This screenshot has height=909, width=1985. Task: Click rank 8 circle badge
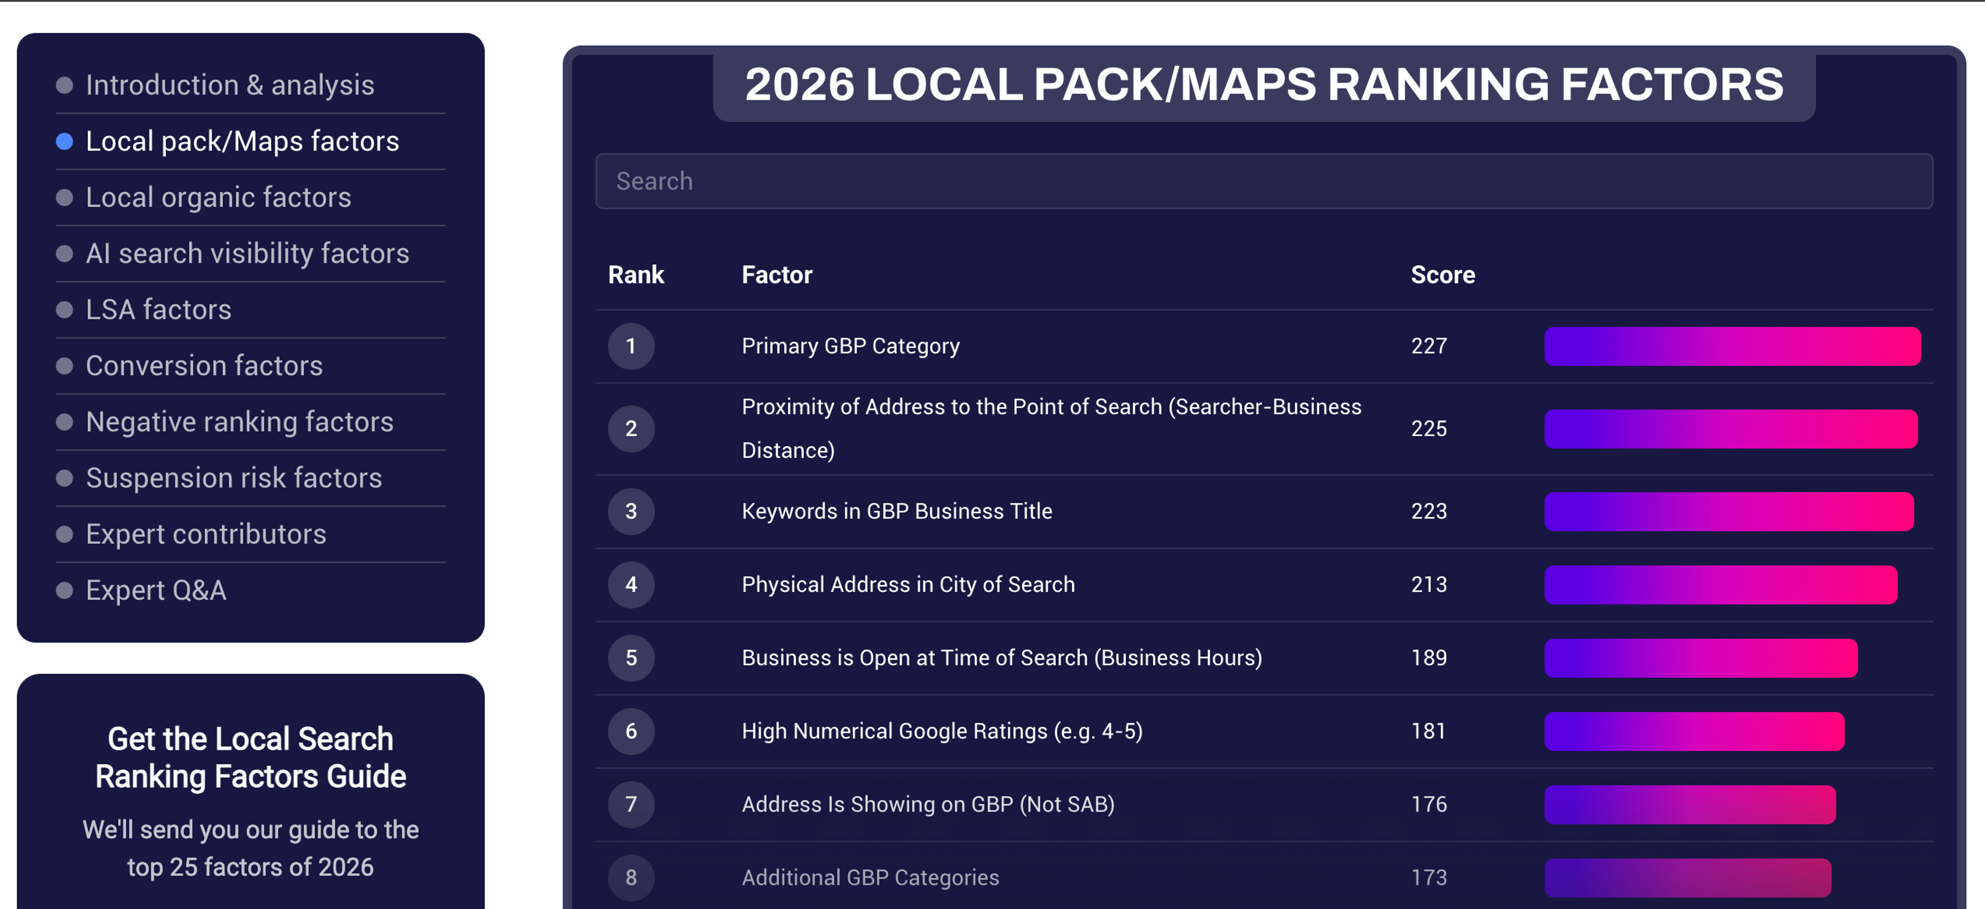(x=631, y=877)
